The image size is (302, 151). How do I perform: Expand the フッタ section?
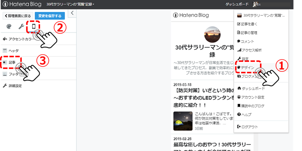coord(39,74)
